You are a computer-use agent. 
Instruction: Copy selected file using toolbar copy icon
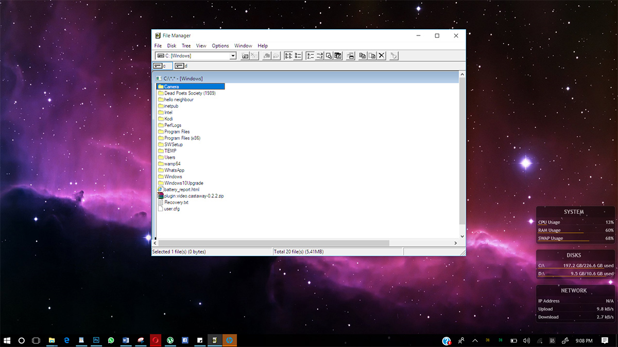point(363,56)
